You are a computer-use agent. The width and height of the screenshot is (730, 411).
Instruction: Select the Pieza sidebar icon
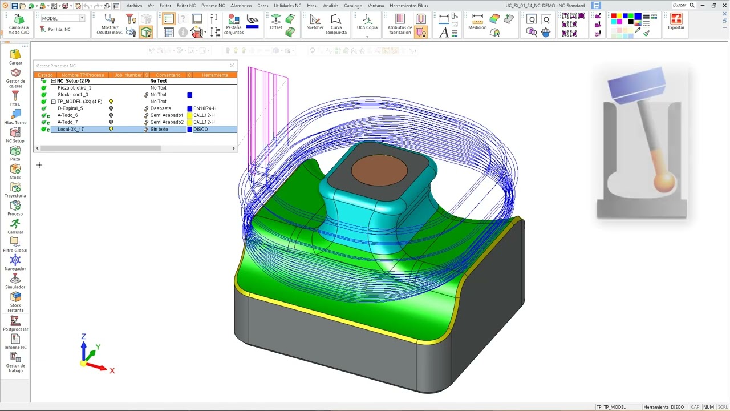point(15,154)
